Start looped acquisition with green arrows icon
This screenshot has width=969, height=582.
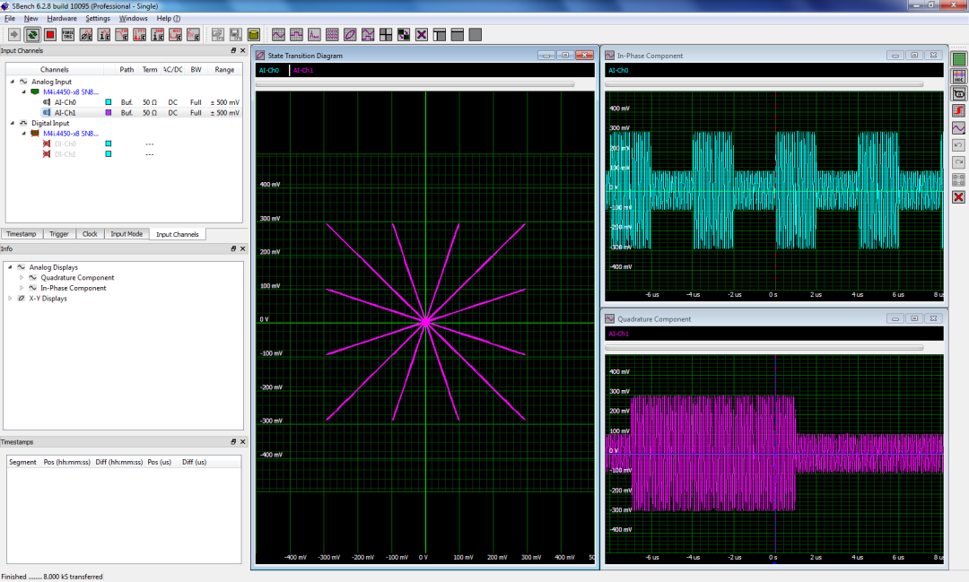[32, 35]
